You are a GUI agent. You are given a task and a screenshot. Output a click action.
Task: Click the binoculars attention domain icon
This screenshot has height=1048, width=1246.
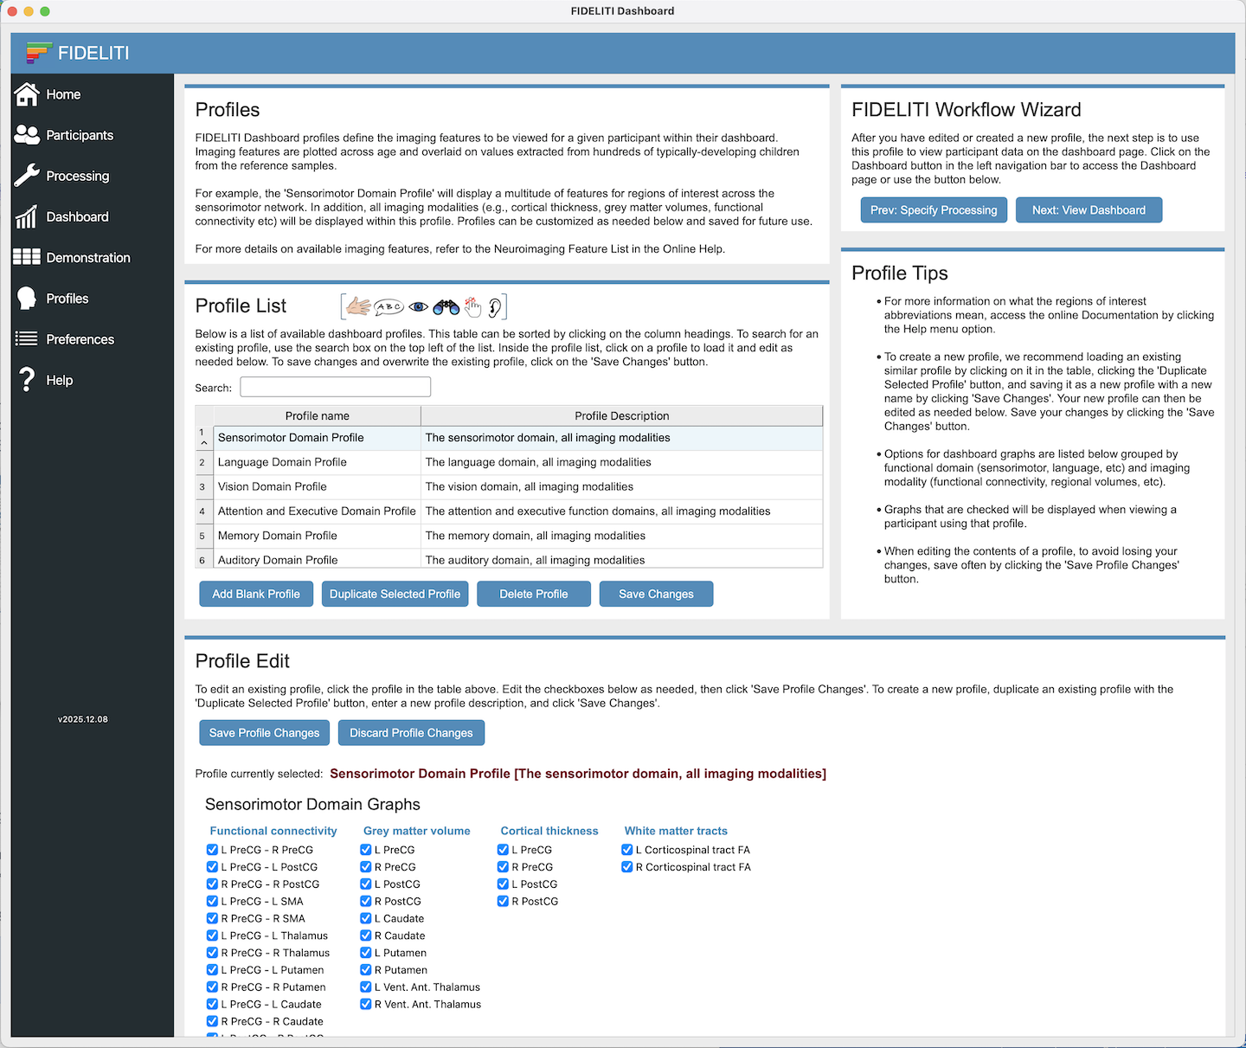[446, 306]
